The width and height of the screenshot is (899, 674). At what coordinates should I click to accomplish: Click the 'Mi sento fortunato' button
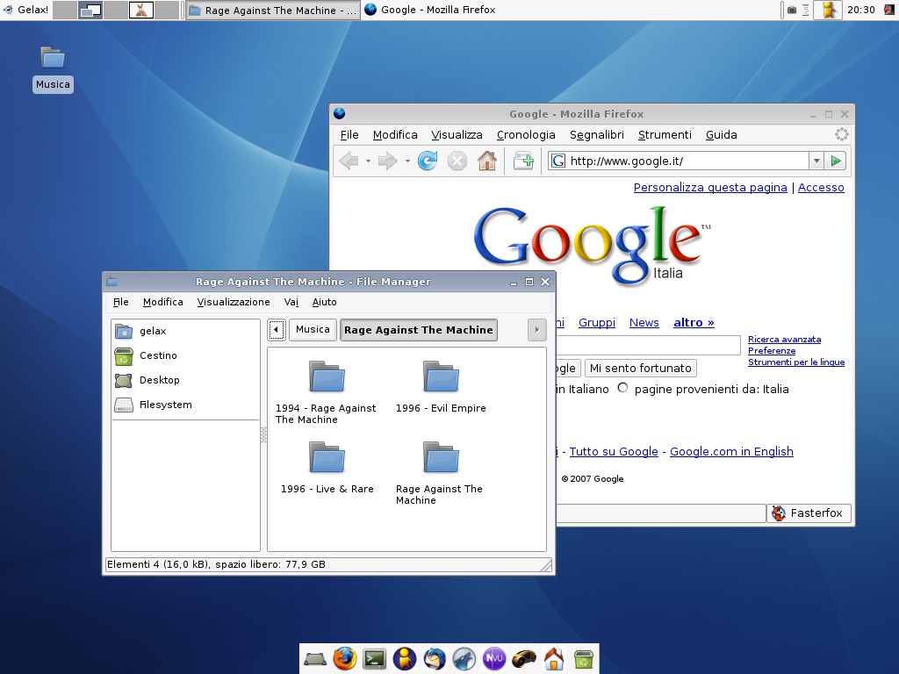tap(640, 368)
